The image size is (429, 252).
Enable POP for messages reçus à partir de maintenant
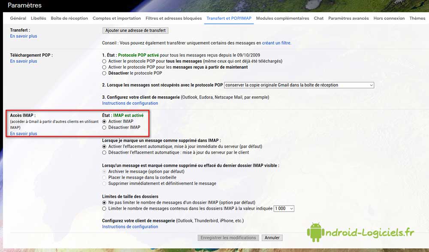click(x=104, y=67)
